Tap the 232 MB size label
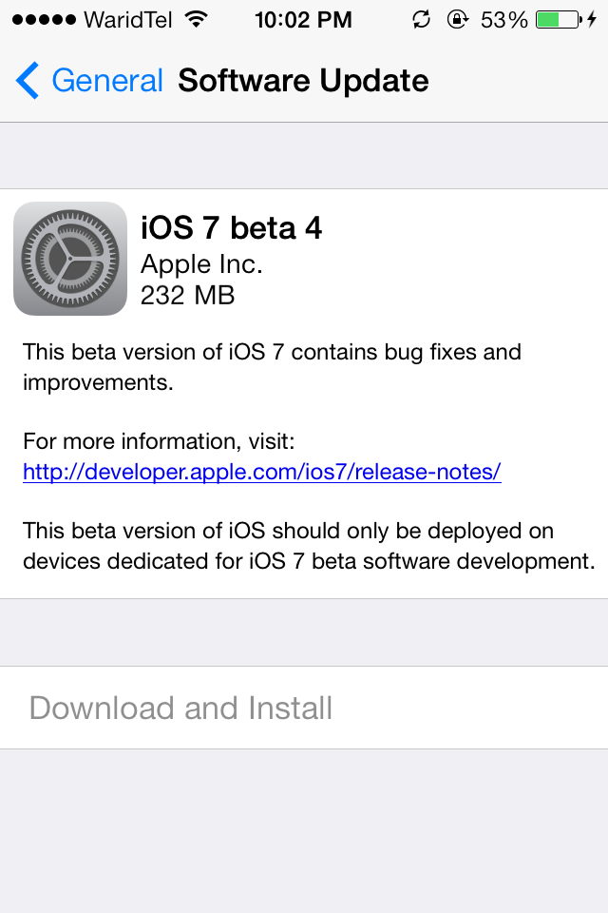This screenshot has height=913, width=608. 187,295
